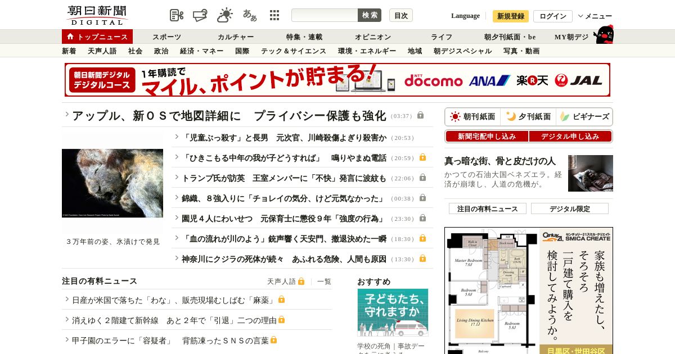This screenshot has width=675, height=354.
Task: Click the moon icon for 夕刊紙面
Action: 511,117
